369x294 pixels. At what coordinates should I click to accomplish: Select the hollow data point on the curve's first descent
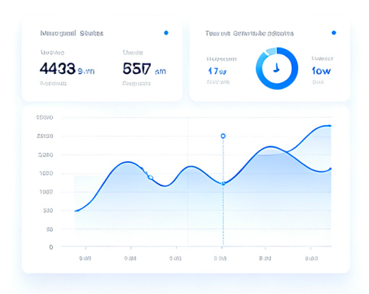[150, 177]
